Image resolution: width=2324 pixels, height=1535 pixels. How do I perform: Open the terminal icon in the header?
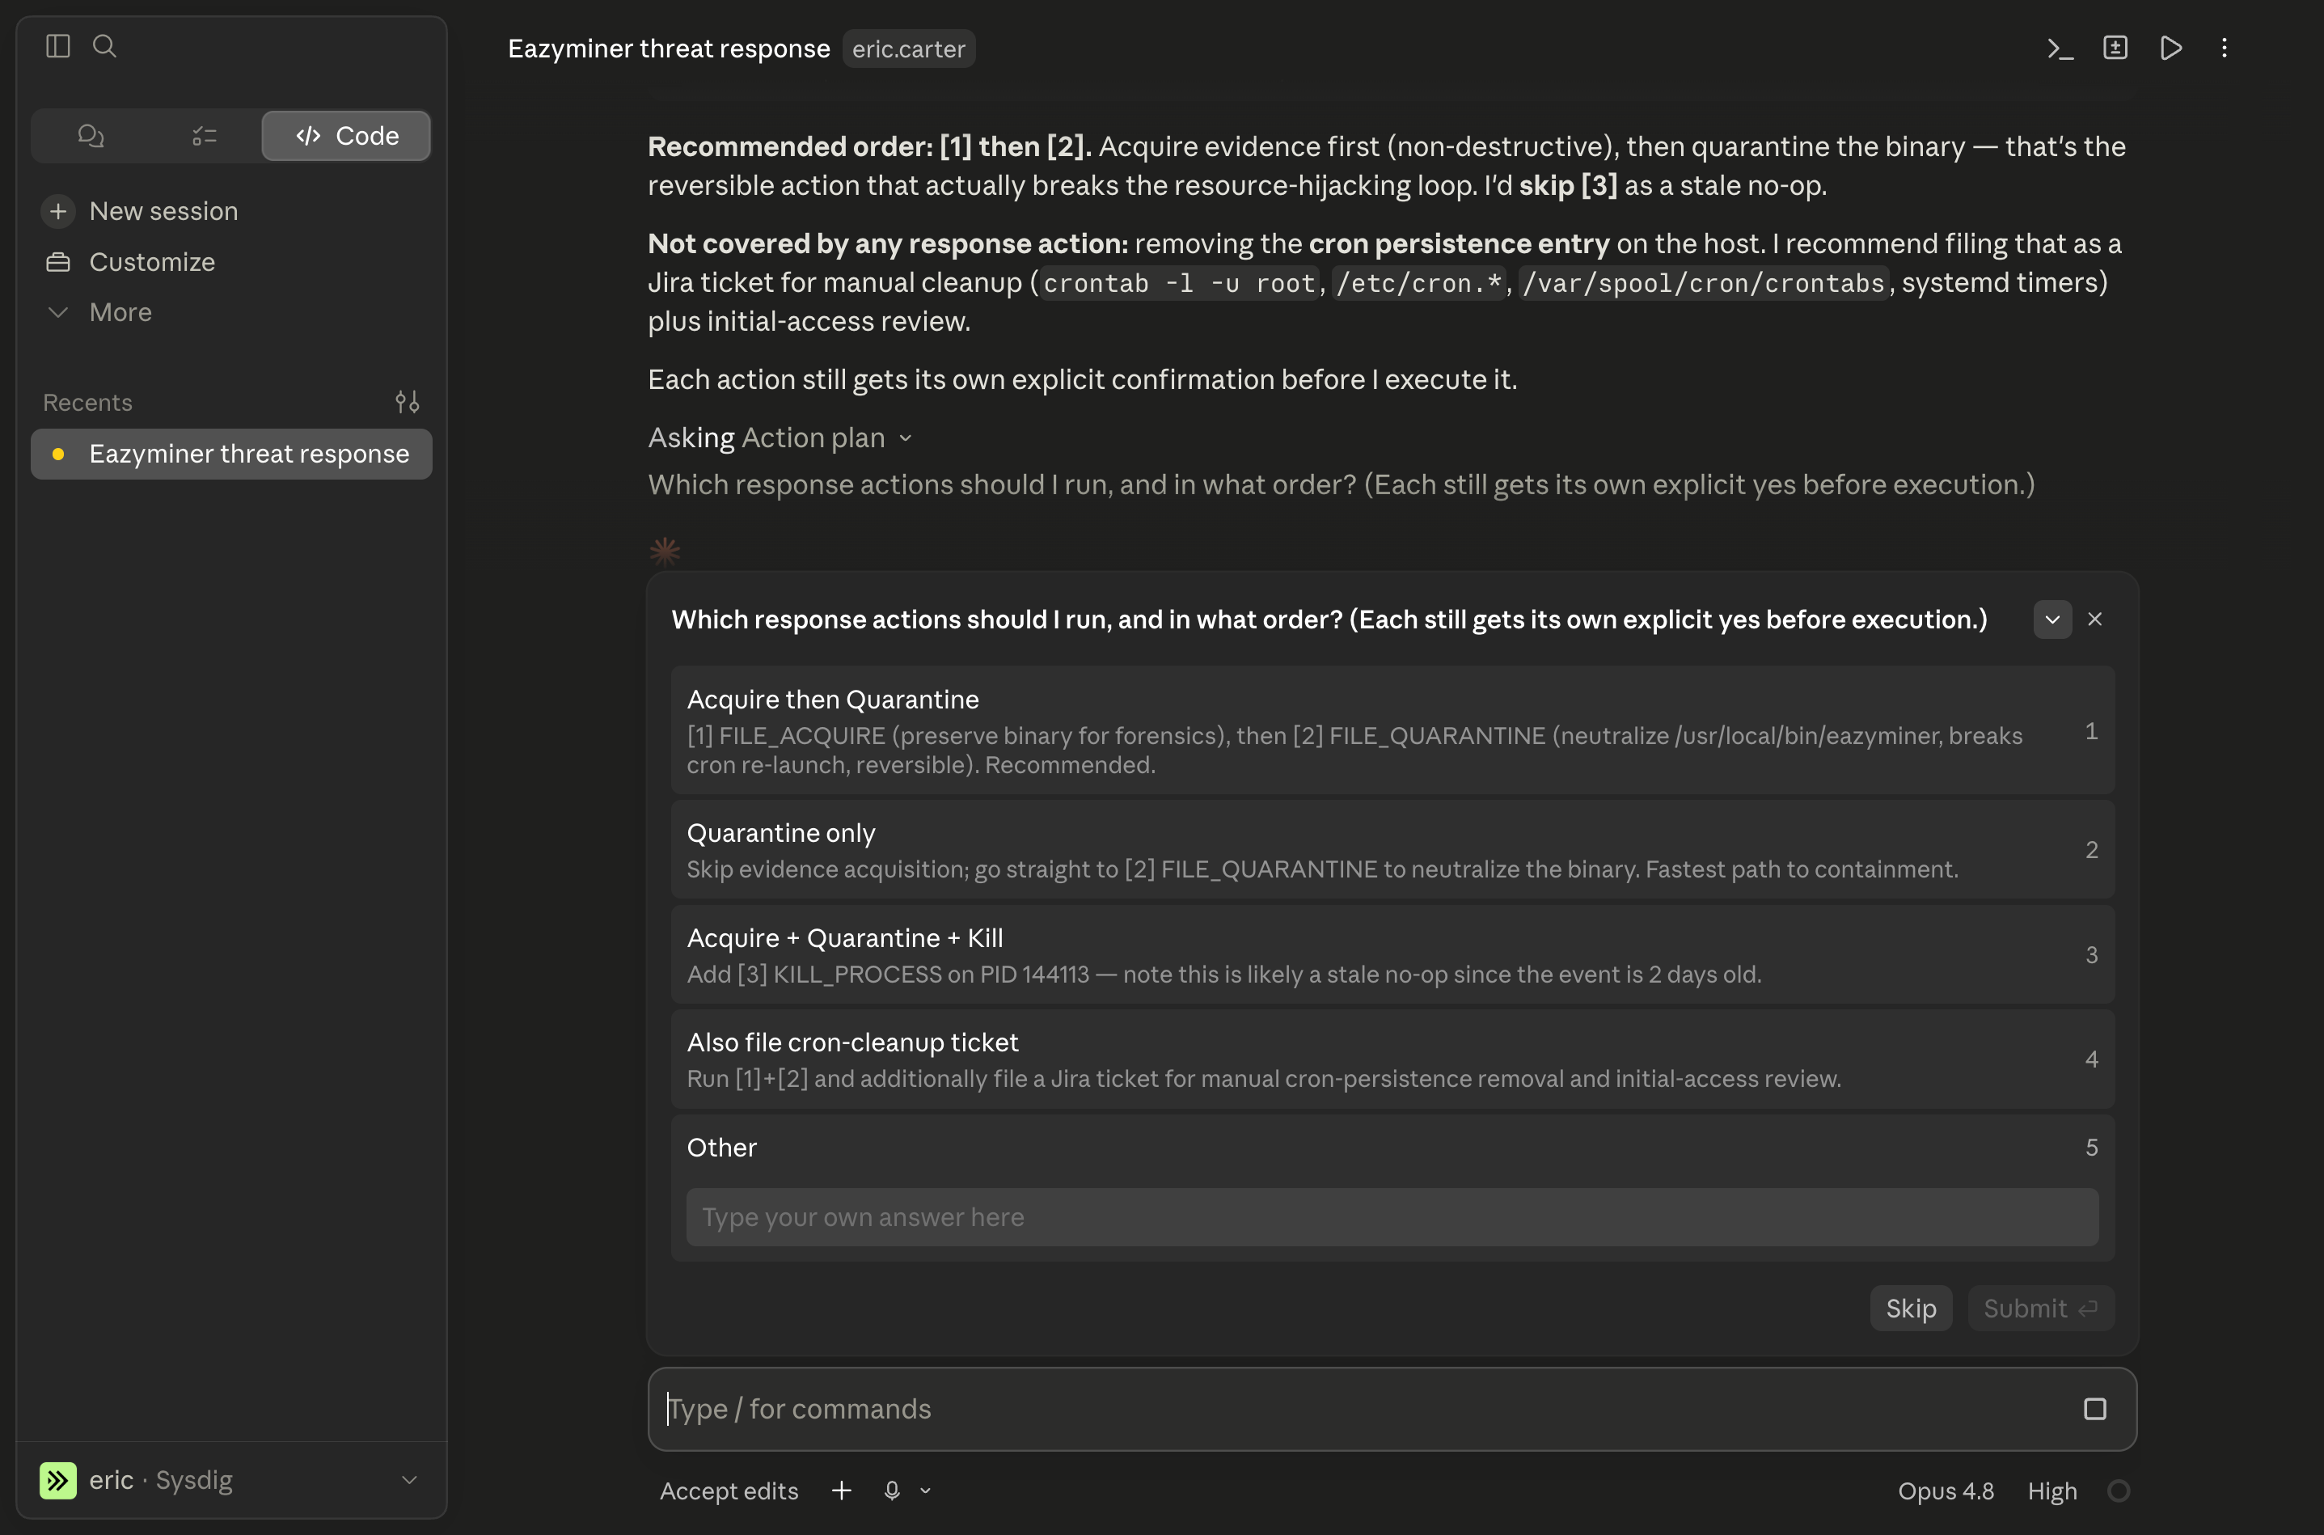[x=2060, y=48]
